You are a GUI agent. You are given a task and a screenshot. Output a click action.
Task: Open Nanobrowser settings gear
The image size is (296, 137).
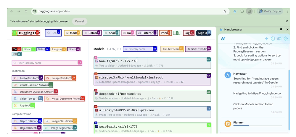coord(286,38)
